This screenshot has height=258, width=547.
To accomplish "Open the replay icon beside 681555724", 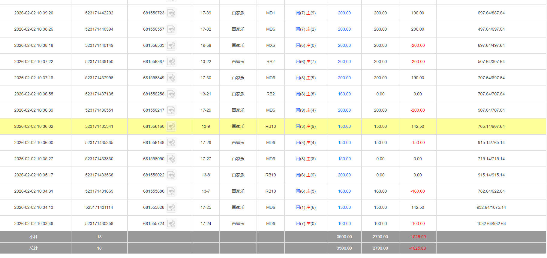I will point(171,224).
